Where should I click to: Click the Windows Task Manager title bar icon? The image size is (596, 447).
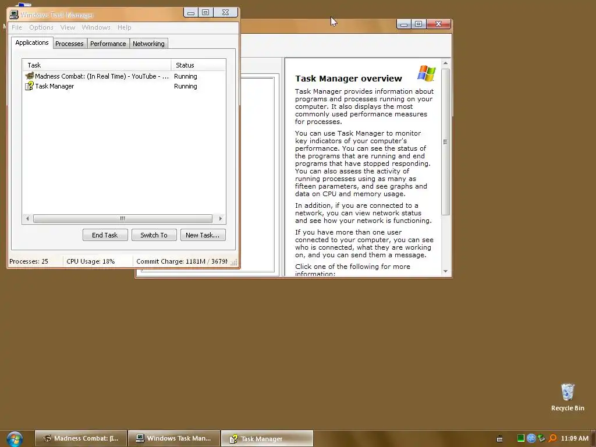(x=14, y=15)
